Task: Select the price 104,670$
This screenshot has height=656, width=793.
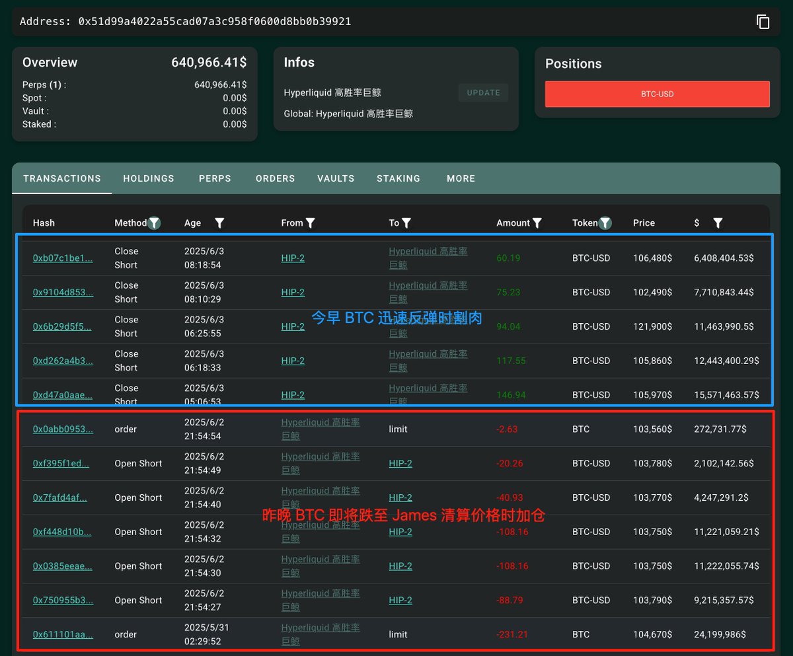Action: (652, 635)
